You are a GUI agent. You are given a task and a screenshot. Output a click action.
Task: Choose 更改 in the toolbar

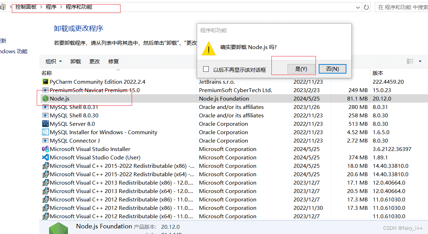coord(95,61)
